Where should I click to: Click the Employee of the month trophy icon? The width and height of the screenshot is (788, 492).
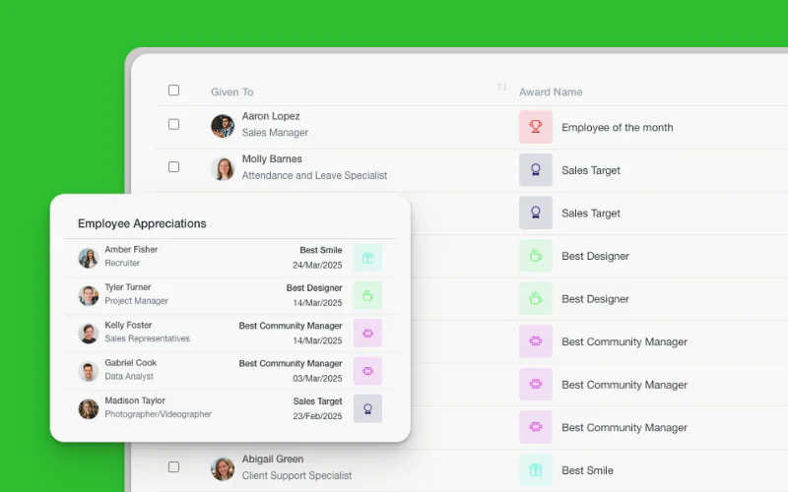point(536,127)
